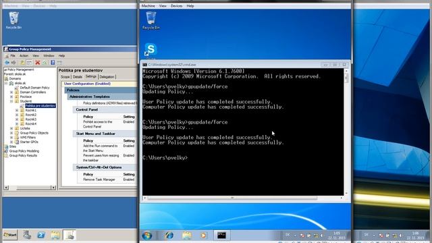Click the Group Policy Management taskbar button
Image resolution: width=432 pixels, height=243 pixels.
pos(70,235)
